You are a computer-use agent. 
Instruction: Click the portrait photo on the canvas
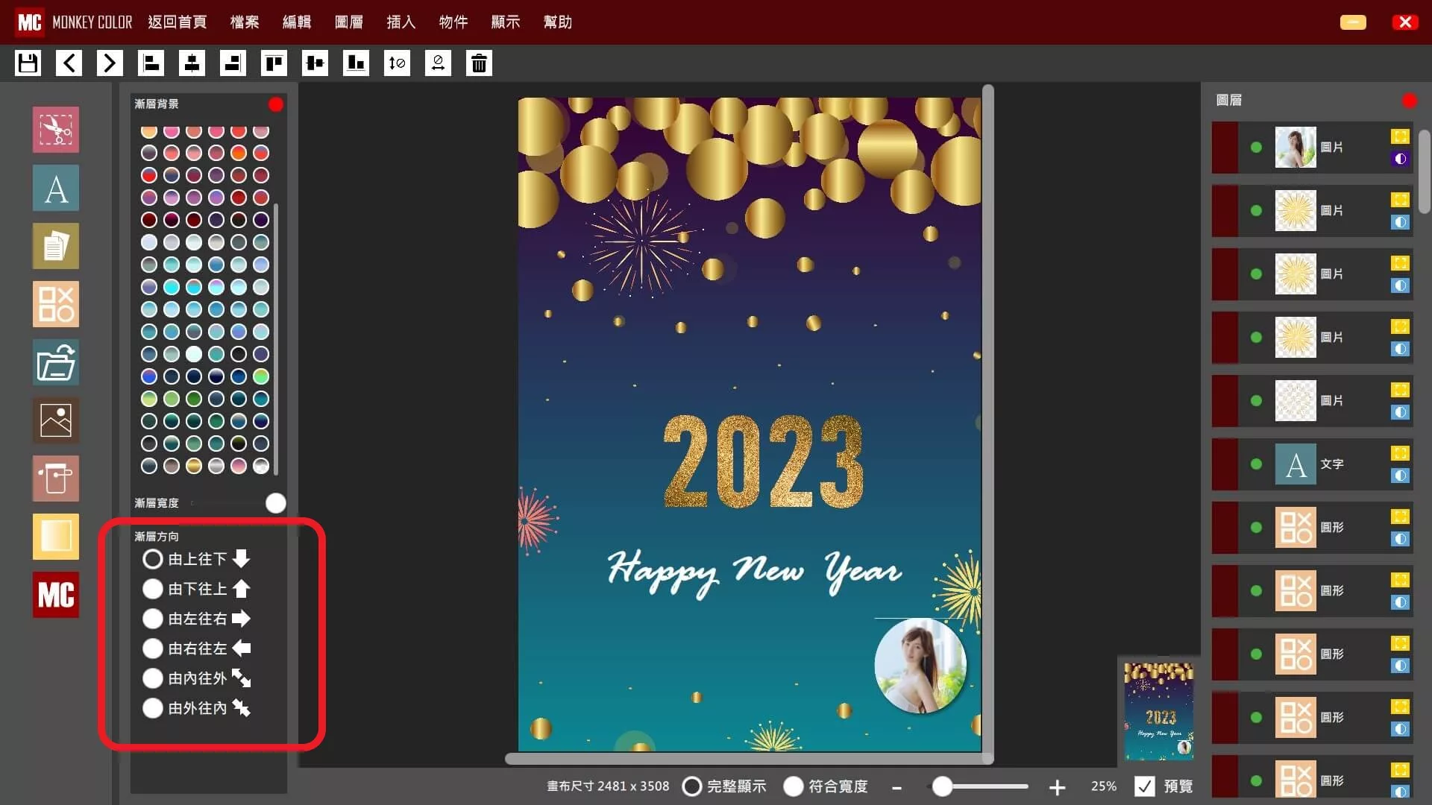click(920, 666)
